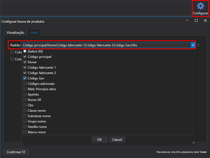Viewport: 210px width, 158px height.
Task: Enable Códigos adicionais option
Action: [25, 83]
